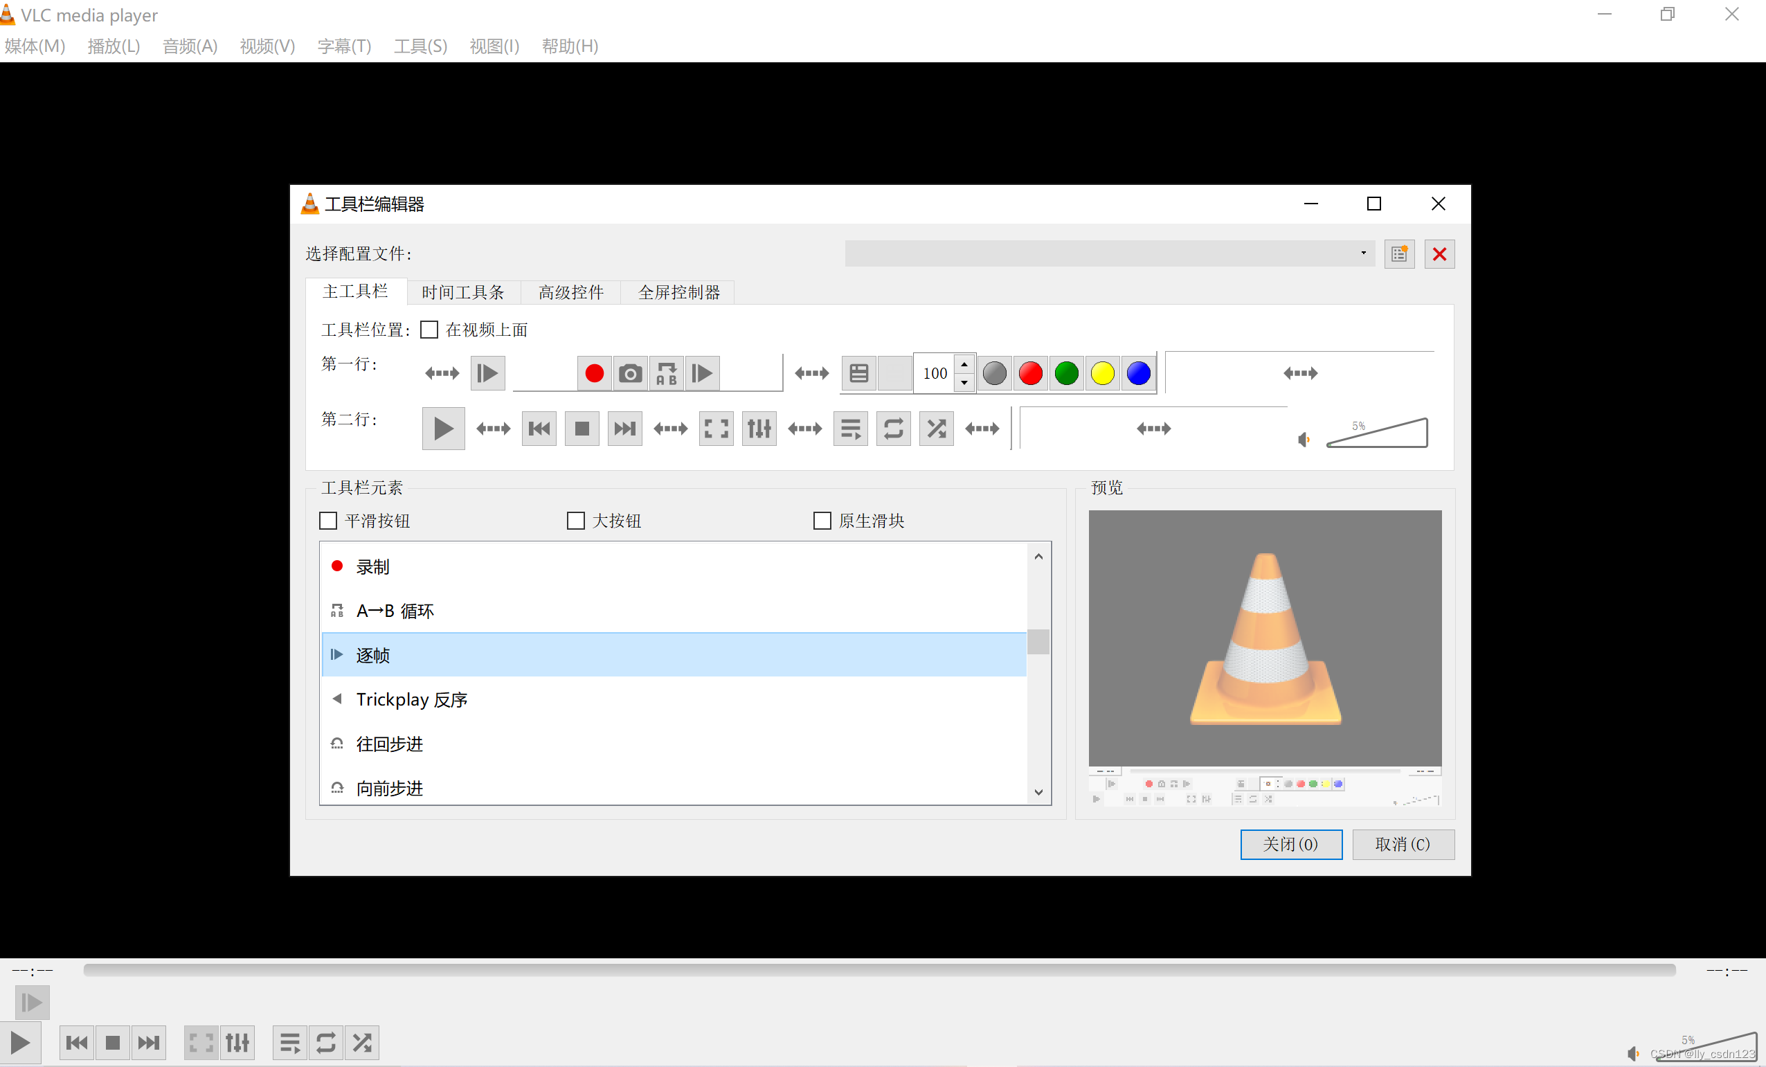Switch to 时间工具条 tab
This screenshot has width=1766, height=1067.
click(x=463, y=292)
